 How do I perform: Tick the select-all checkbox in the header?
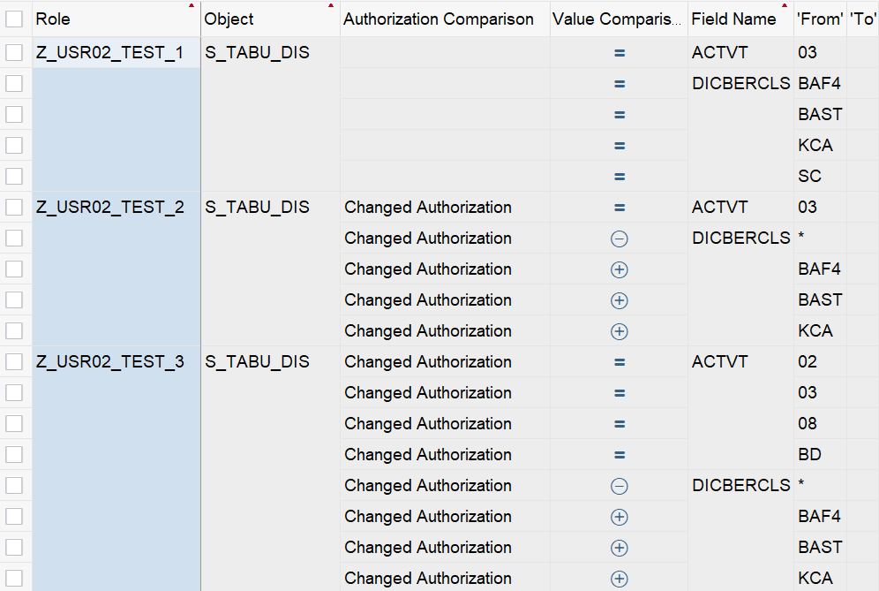tap(14, 19)
